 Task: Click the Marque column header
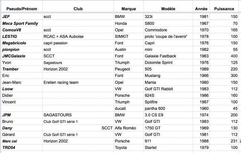(x=129, y=8)
